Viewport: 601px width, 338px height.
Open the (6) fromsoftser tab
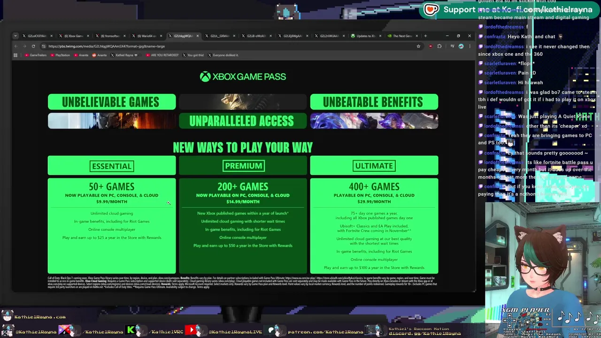tap(111, 36)
